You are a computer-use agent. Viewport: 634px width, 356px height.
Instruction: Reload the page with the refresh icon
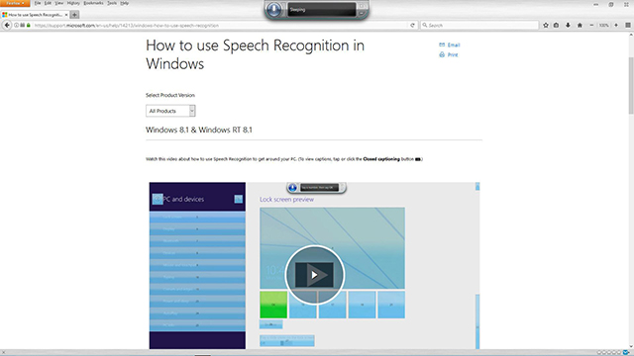(412, 25)
